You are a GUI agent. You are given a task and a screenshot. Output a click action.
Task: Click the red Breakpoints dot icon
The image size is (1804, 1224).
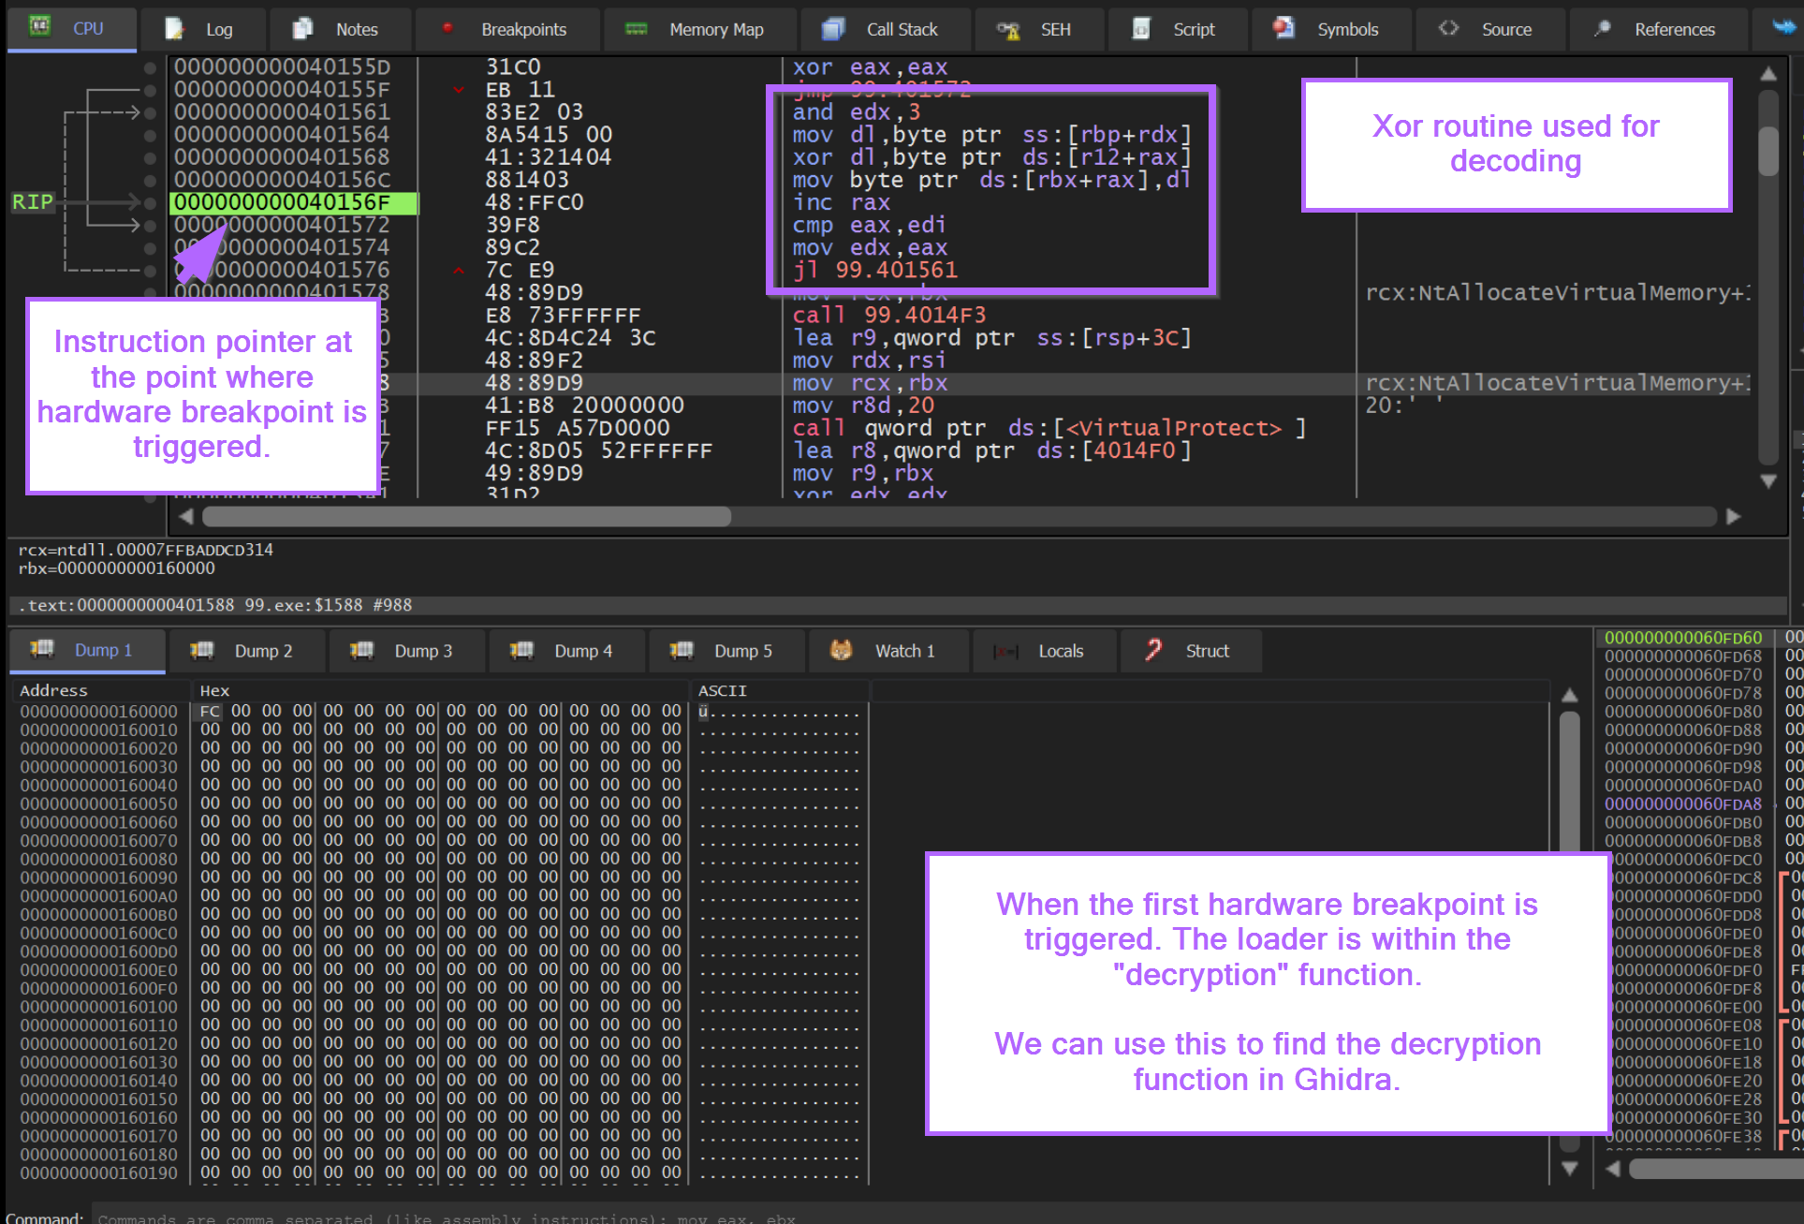[x=447, y=28]
